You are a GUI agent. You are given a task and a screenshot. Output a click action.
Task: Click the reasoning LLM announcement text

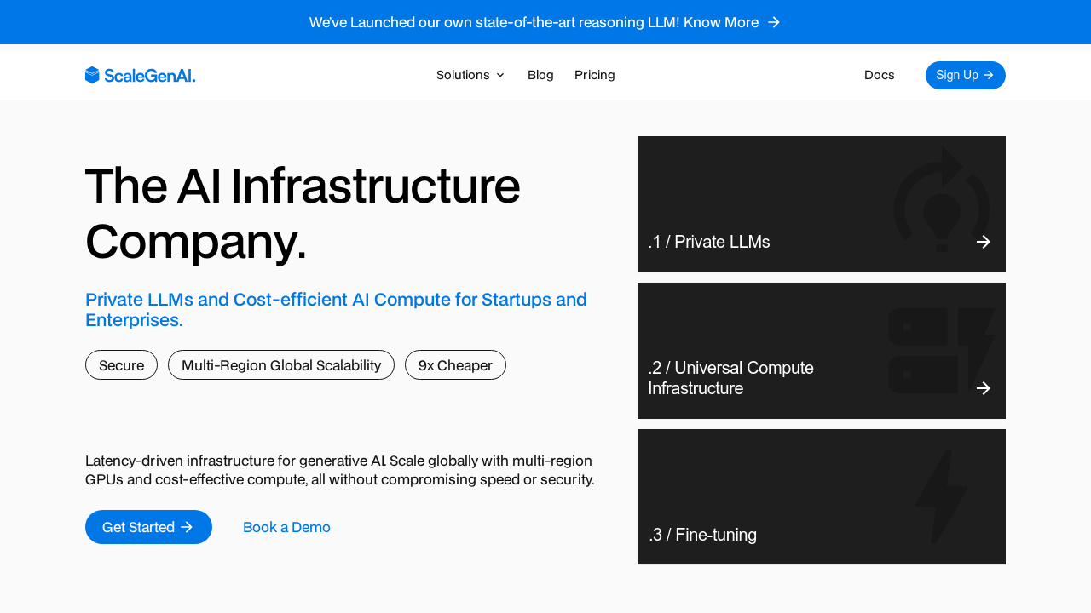(x=534, y=22)
